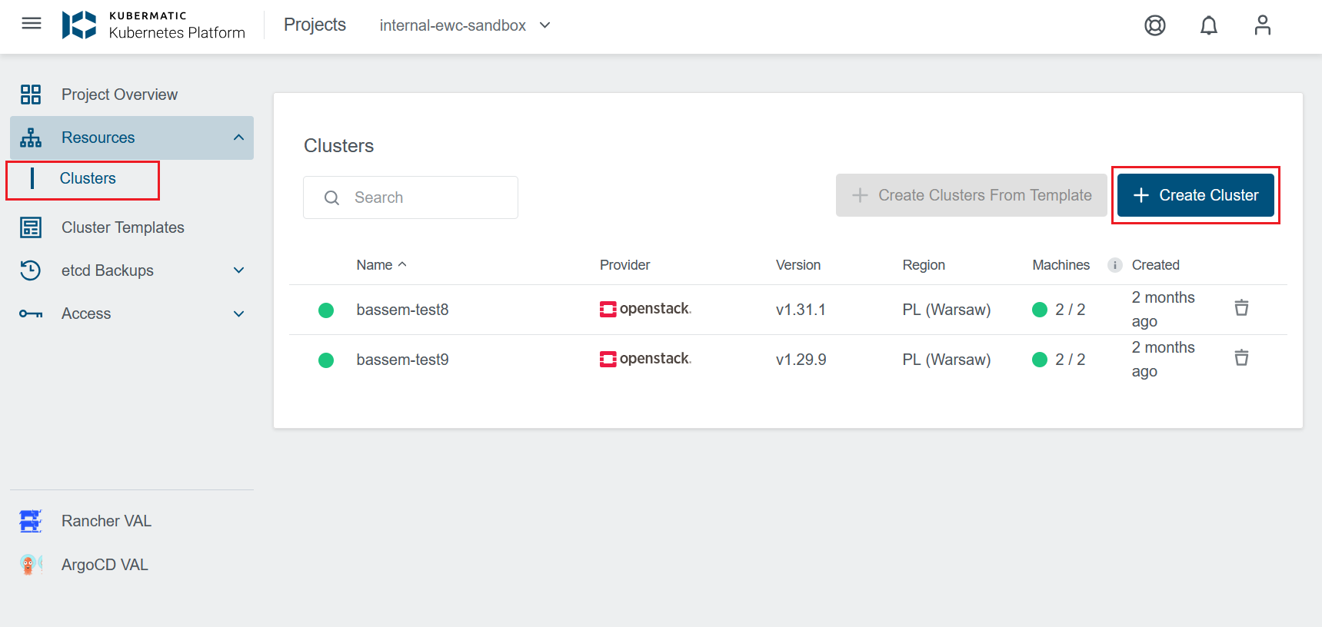
Task: Click bassem-test8 machines status dot
Action: coord(1040,310)
